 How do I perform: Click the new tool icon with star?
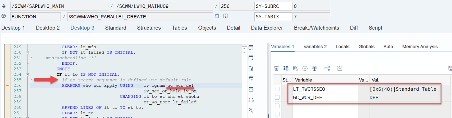coord(251,58)
